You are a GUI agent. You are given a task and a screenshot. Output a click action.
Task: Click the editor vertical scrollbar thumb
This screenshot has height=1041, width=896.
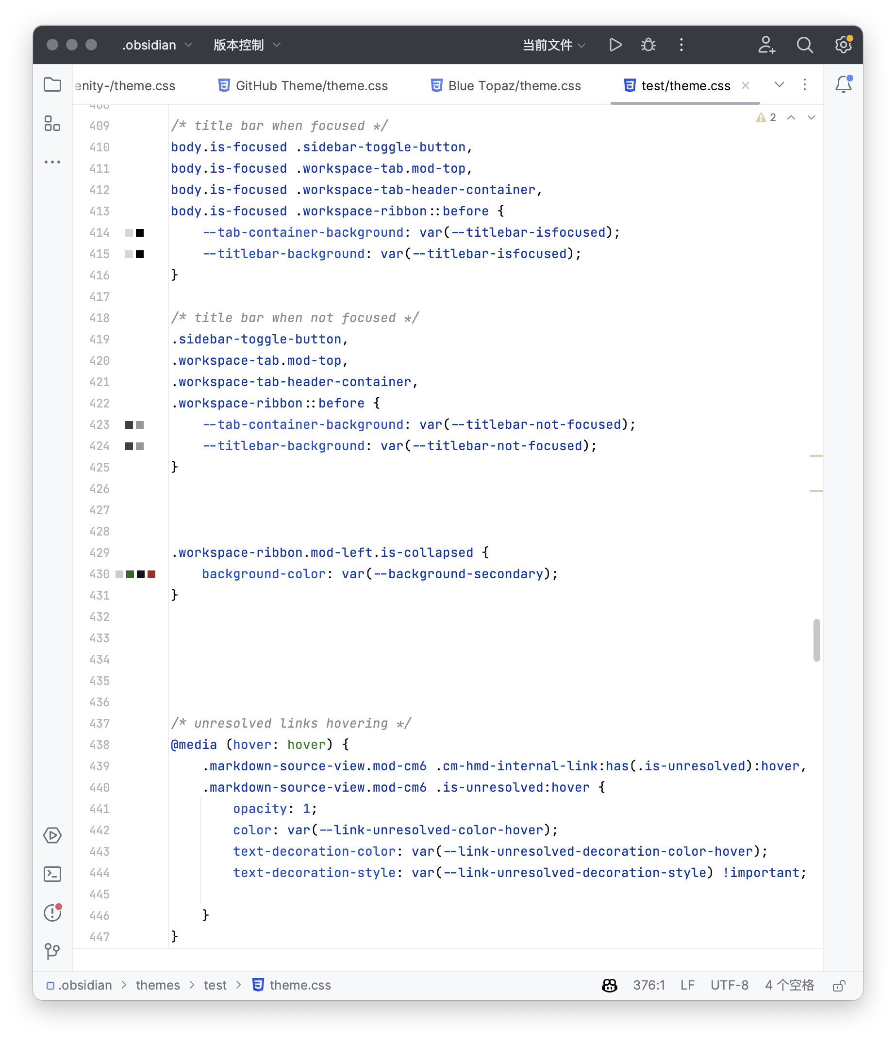(x=816, y=640)
